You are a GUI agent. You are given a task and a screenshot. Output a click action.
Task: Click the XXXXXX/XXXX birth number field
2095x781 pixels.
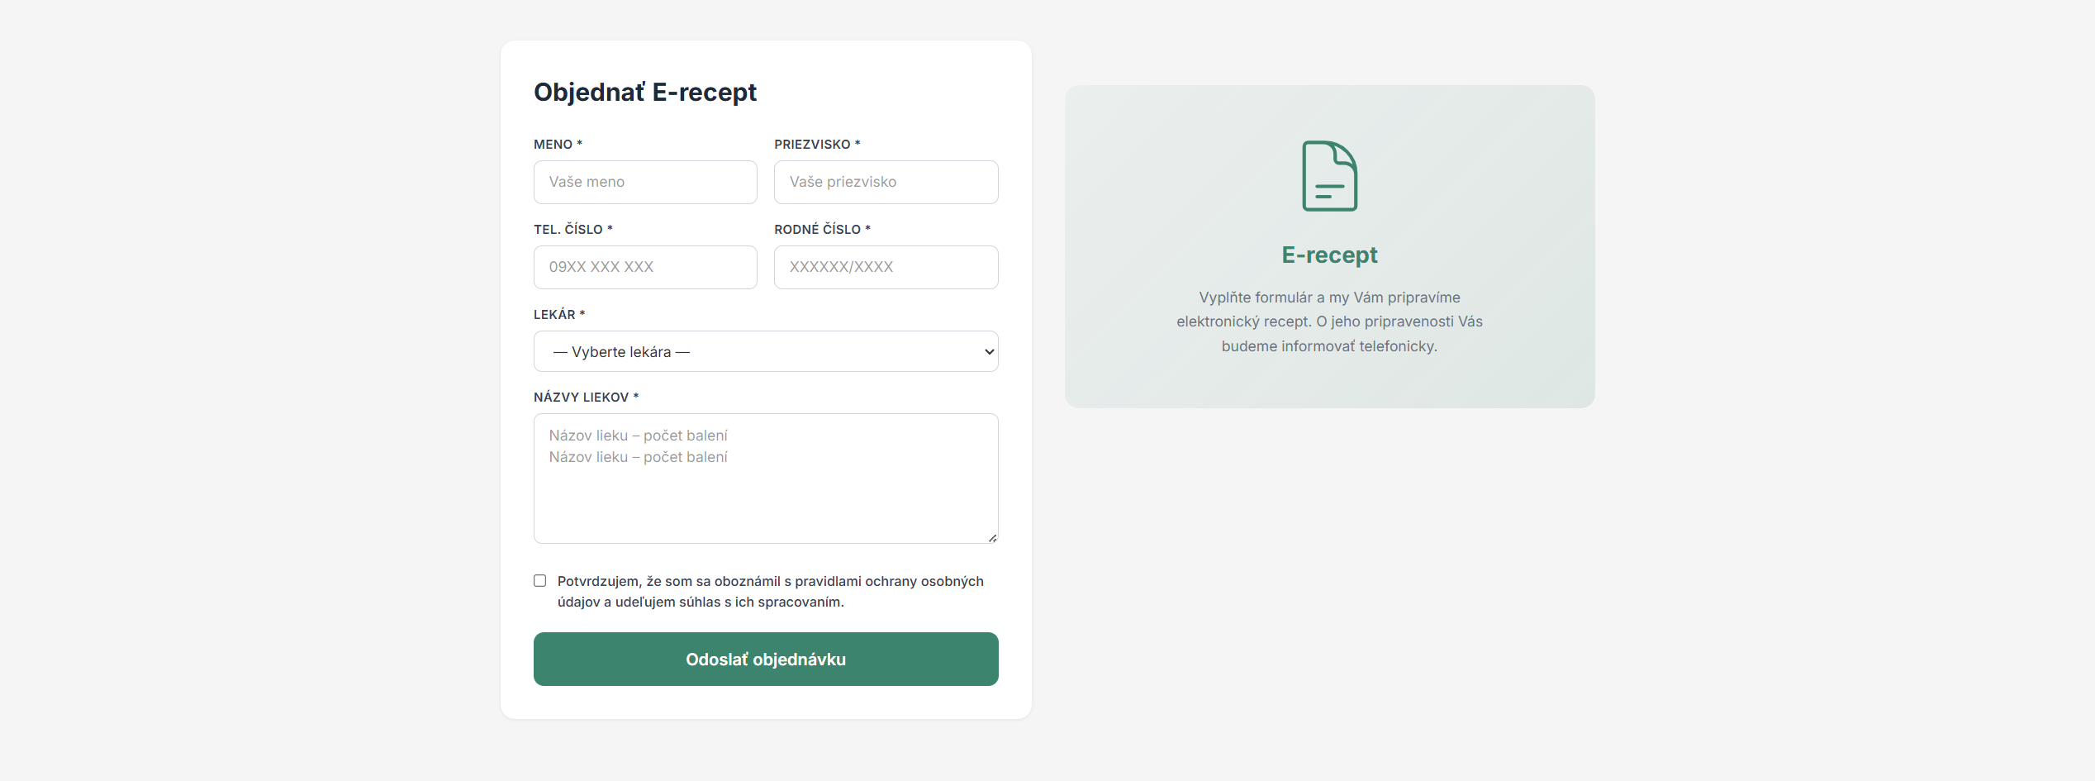click(886, 268)
